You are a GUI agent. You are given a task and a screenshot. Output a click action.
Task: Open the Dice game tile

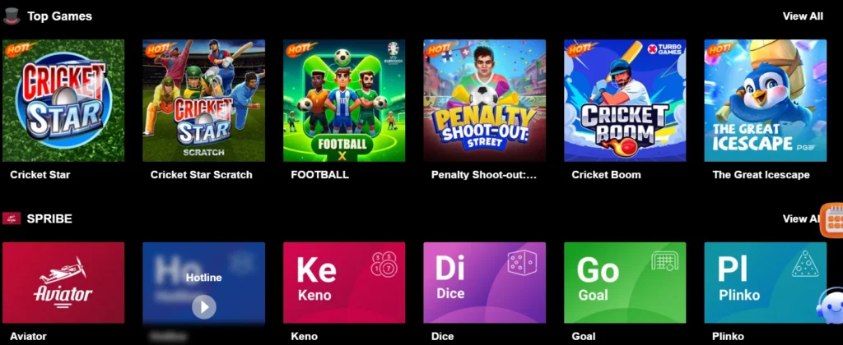(x=484, y=283)
